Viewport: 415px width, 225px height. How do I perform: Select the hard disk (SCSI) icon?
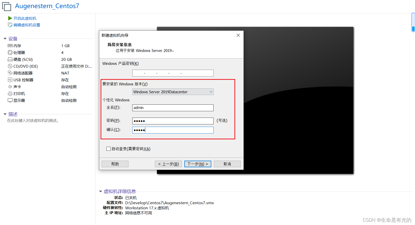(10, 59)
